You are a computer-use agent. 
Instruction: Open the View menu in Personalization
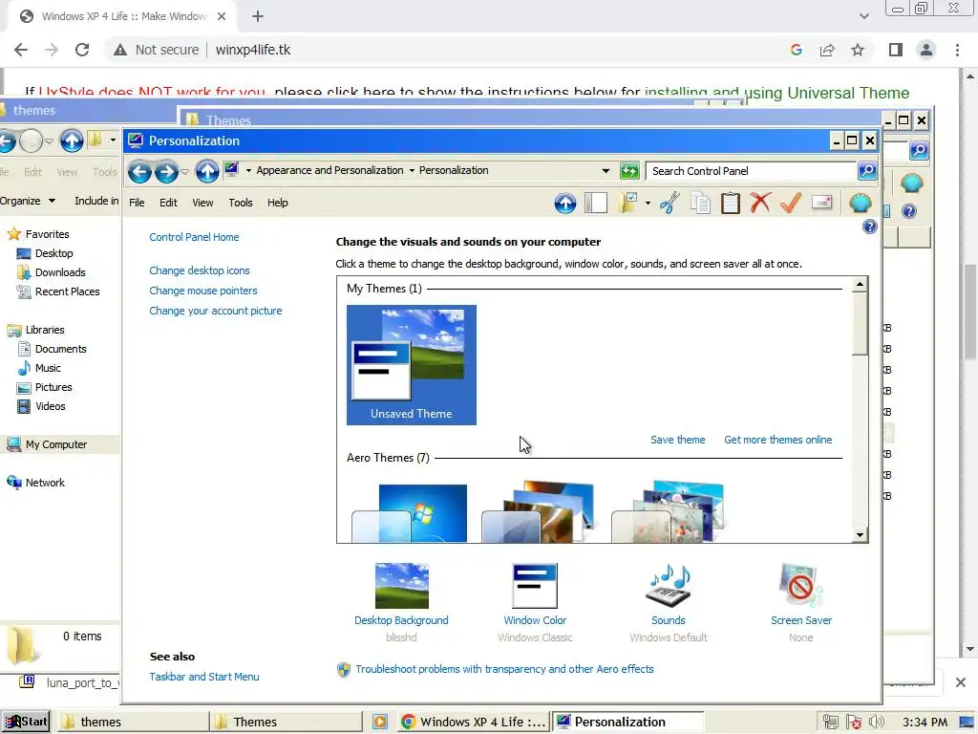pyautogui.click(x=202, y=203)
